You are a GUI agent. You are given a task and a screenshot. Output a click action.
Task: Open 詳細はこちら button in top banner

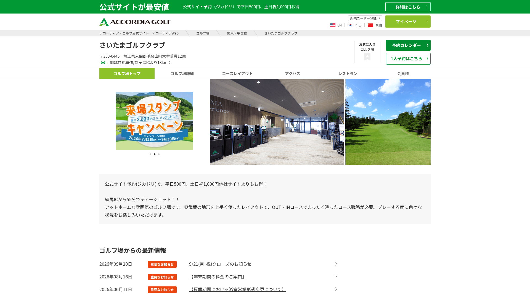[408, 7]
